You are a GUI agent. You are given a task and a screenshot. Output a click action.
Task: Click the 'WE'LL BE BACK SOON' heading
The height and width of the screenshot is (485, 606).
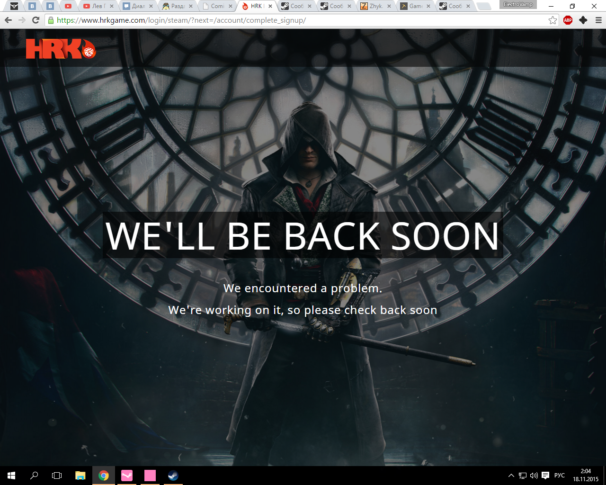303,235
